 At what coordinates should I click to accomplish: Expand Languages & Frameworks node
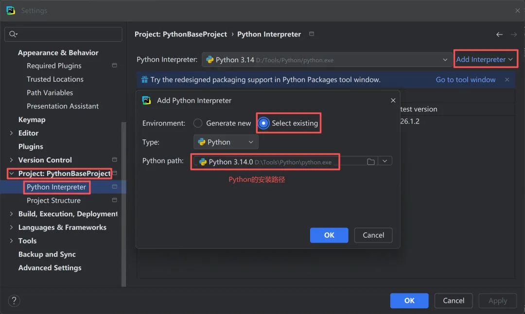[11, 227]
